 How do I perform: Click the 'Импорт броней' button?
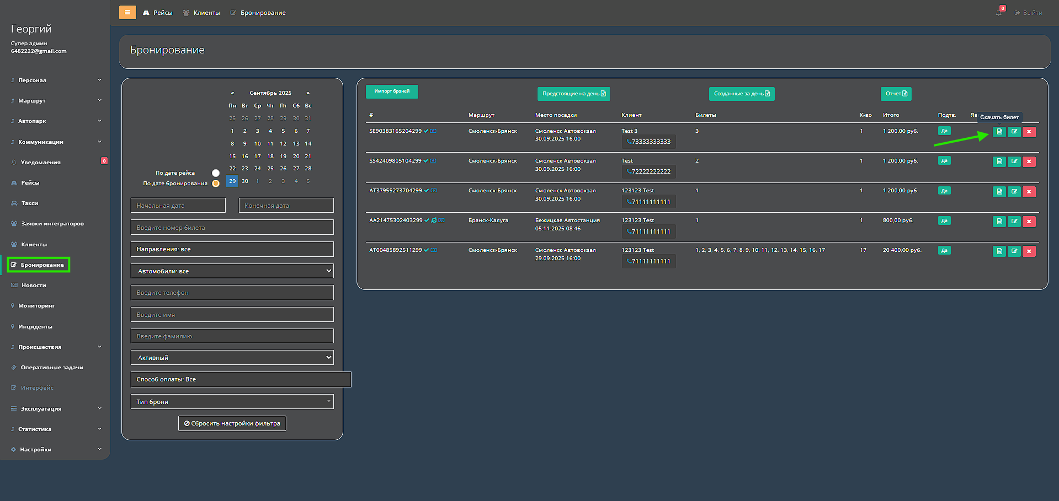click(392, 91)
